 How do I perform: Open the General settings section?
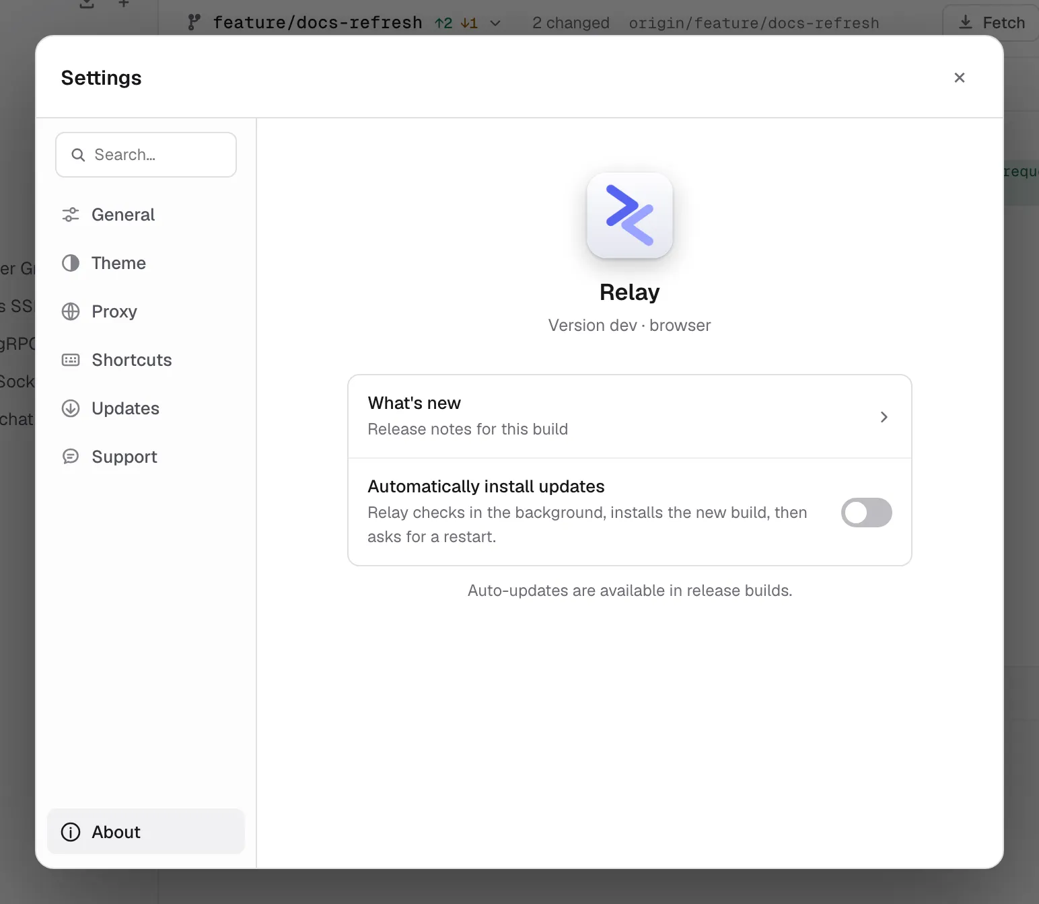146,215
